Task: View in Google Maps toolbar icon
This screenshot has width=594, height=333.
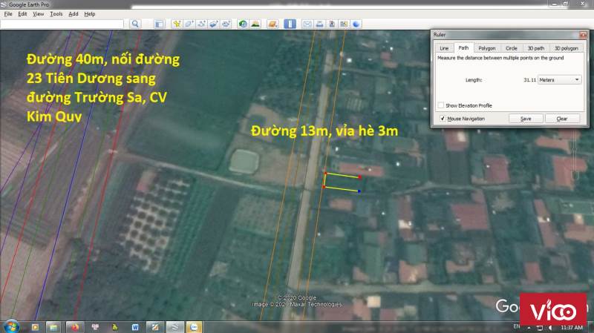Action: [x=344, y=24]
